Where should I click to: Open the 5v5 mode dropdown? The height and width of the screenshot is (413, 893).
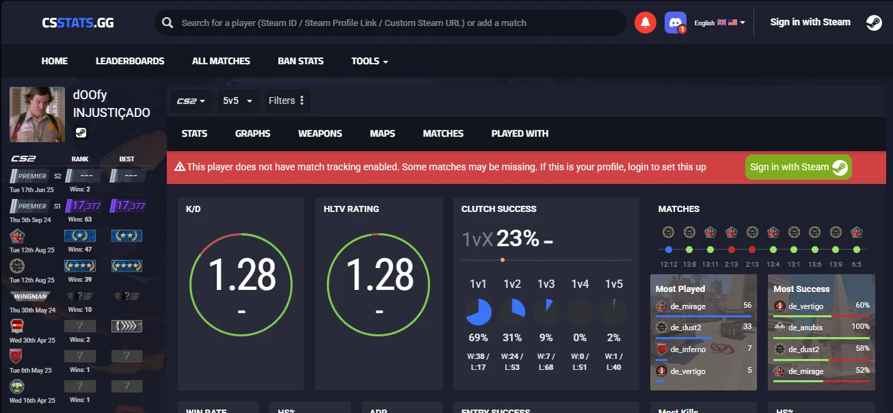coord(237,101)
